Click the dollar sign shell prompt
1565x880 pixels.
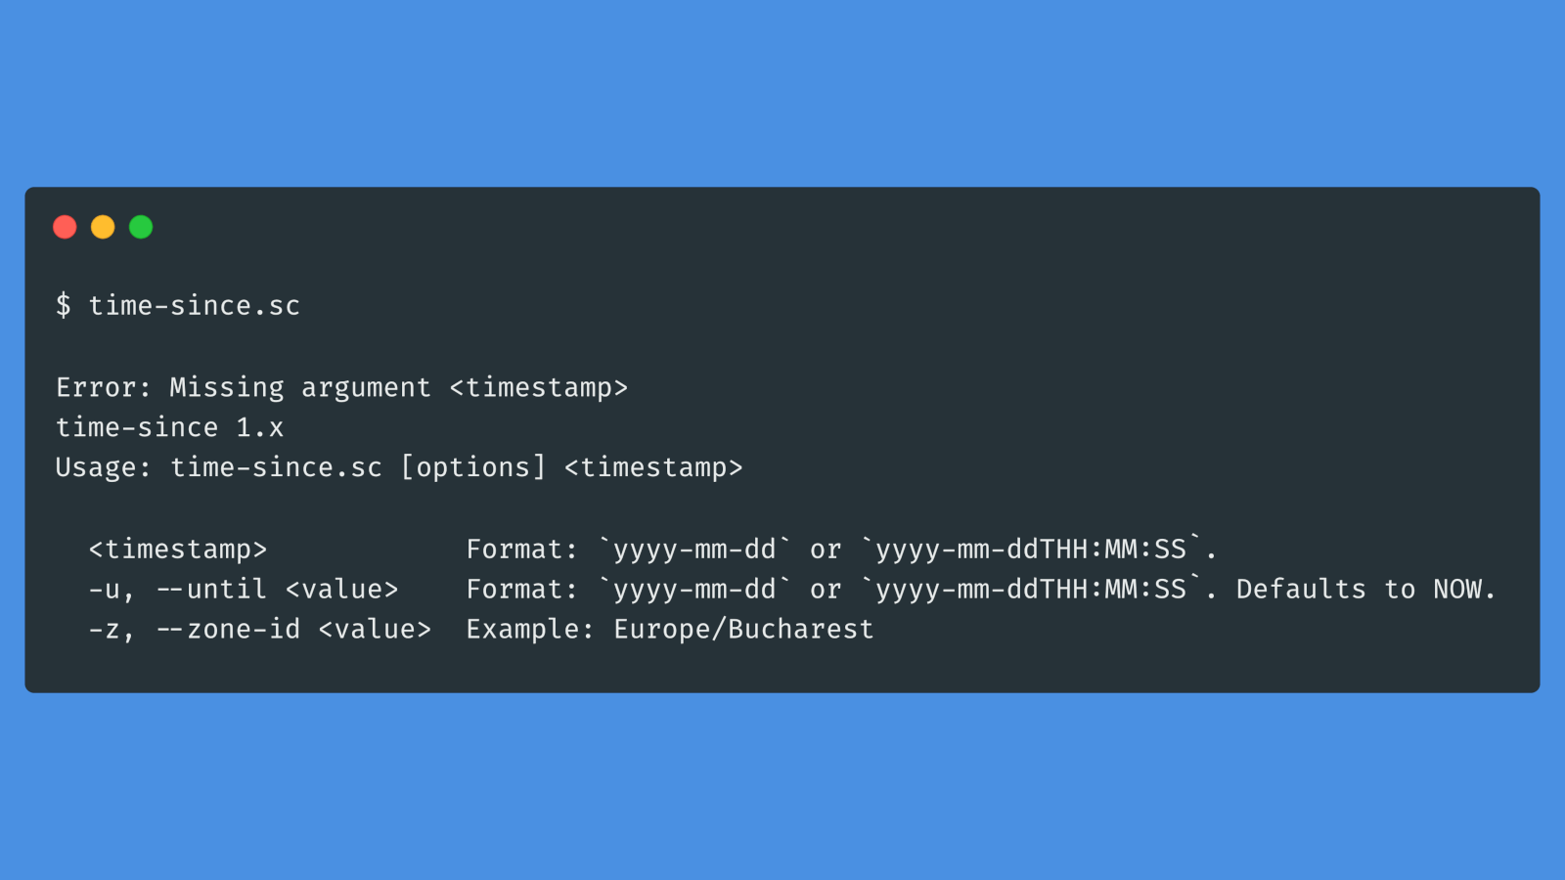pyautogui.click(x=64, y=306)
